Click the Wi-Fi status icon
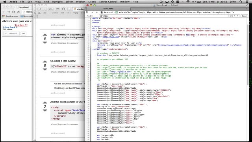The image size is (252, 142). (188, 2)
